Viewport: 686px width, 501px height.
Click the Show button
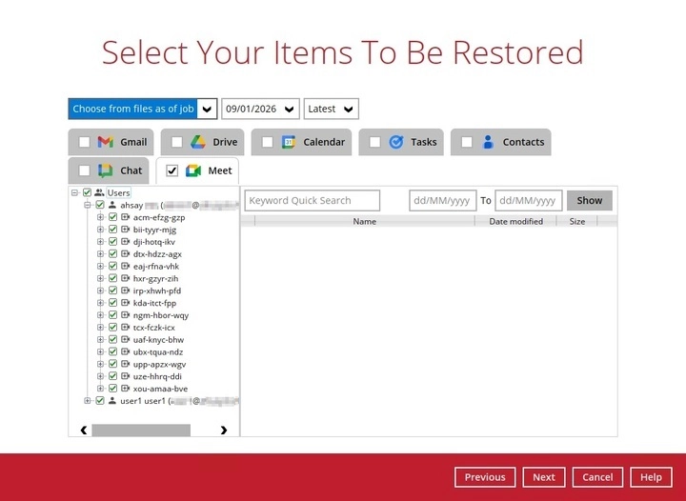tap(589, 201)
